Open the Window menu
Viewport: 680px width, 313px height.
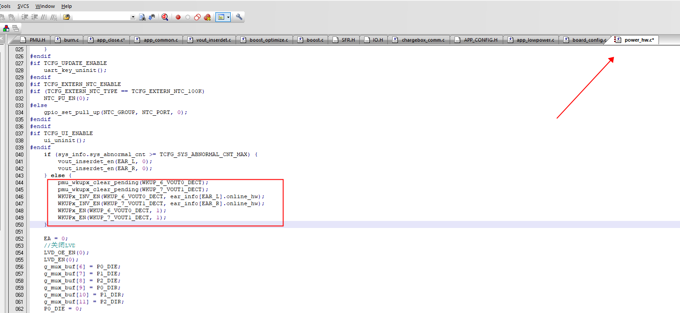pos(45,6)
